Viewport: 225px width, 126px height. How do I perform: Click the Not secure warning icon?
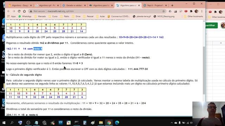point(31,11)
